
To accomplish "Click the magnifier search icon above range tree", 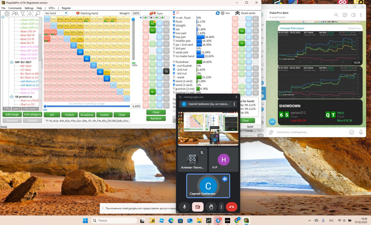I will point(38,13).
